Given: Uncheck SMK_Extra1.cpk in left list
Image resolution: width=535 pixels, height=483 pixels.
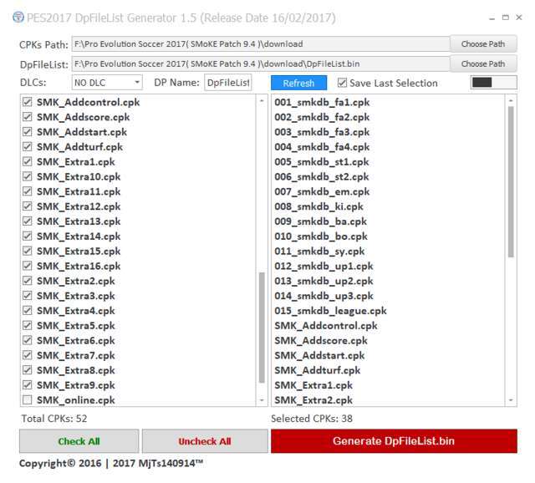Looking at the screenshot, I should click(x=28, y=161).
